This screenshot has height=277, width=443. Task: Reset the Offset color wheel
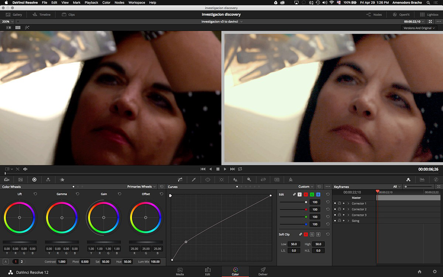[x=162, y=194]
